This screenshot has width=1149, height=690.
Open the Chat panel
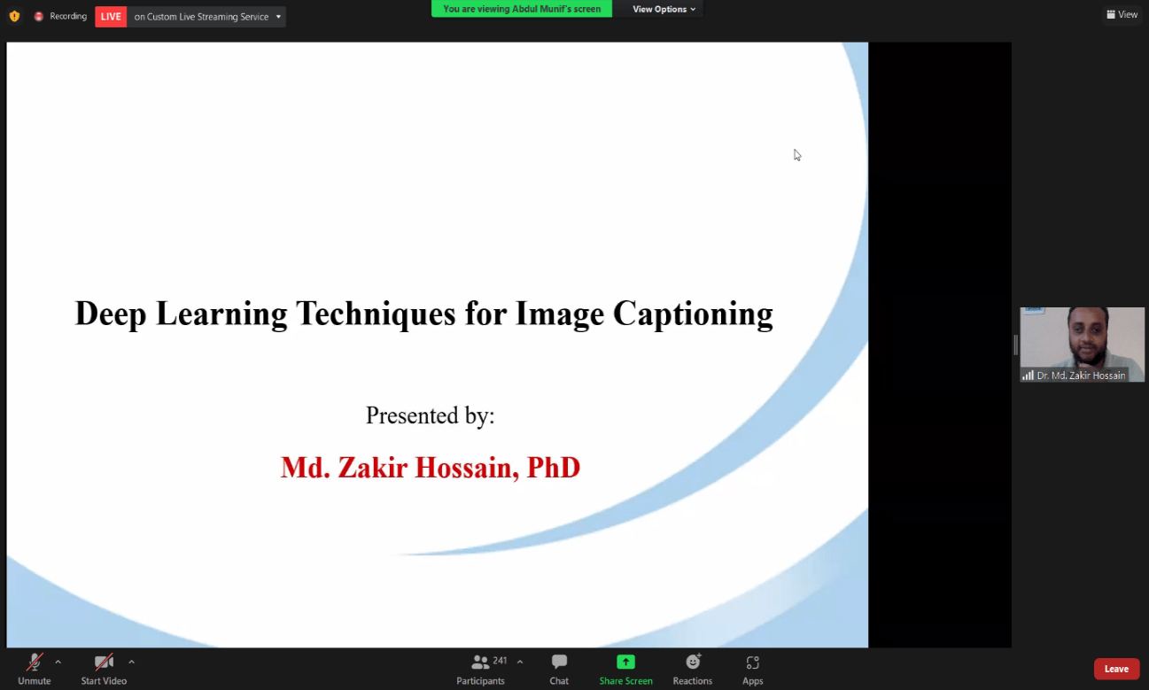[559, 662]
